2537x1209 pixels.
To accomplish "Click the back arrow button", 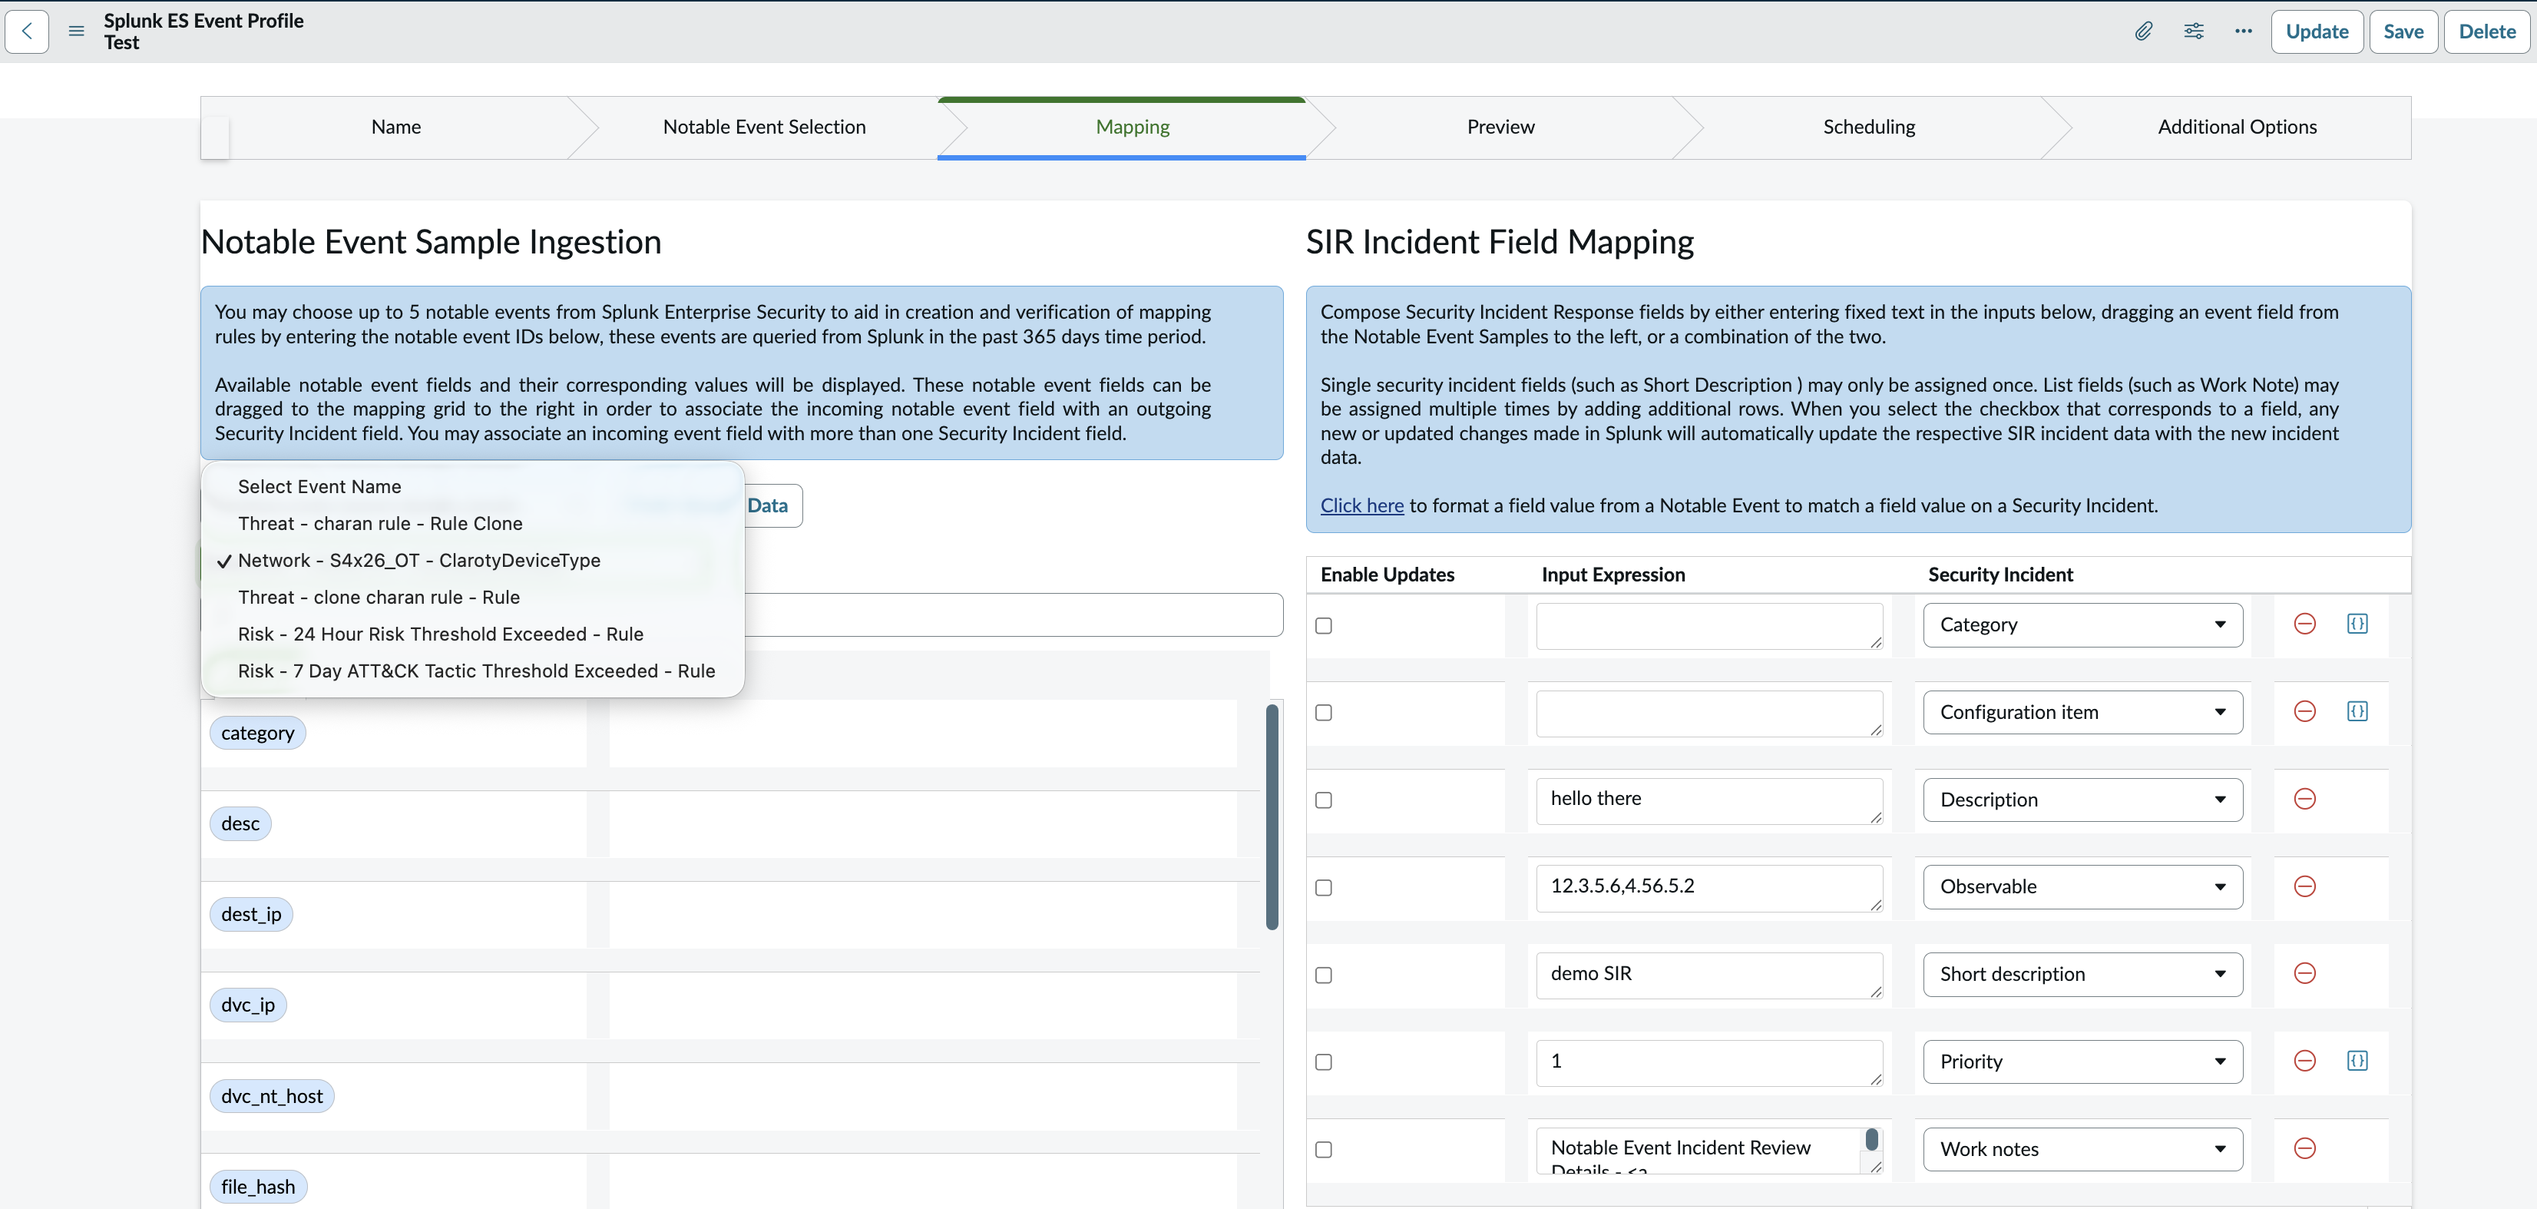I will (x=28, y=31).
